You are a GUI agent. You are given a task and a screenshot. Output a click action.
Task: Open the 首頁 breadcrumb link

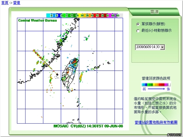tap(5, 3)
